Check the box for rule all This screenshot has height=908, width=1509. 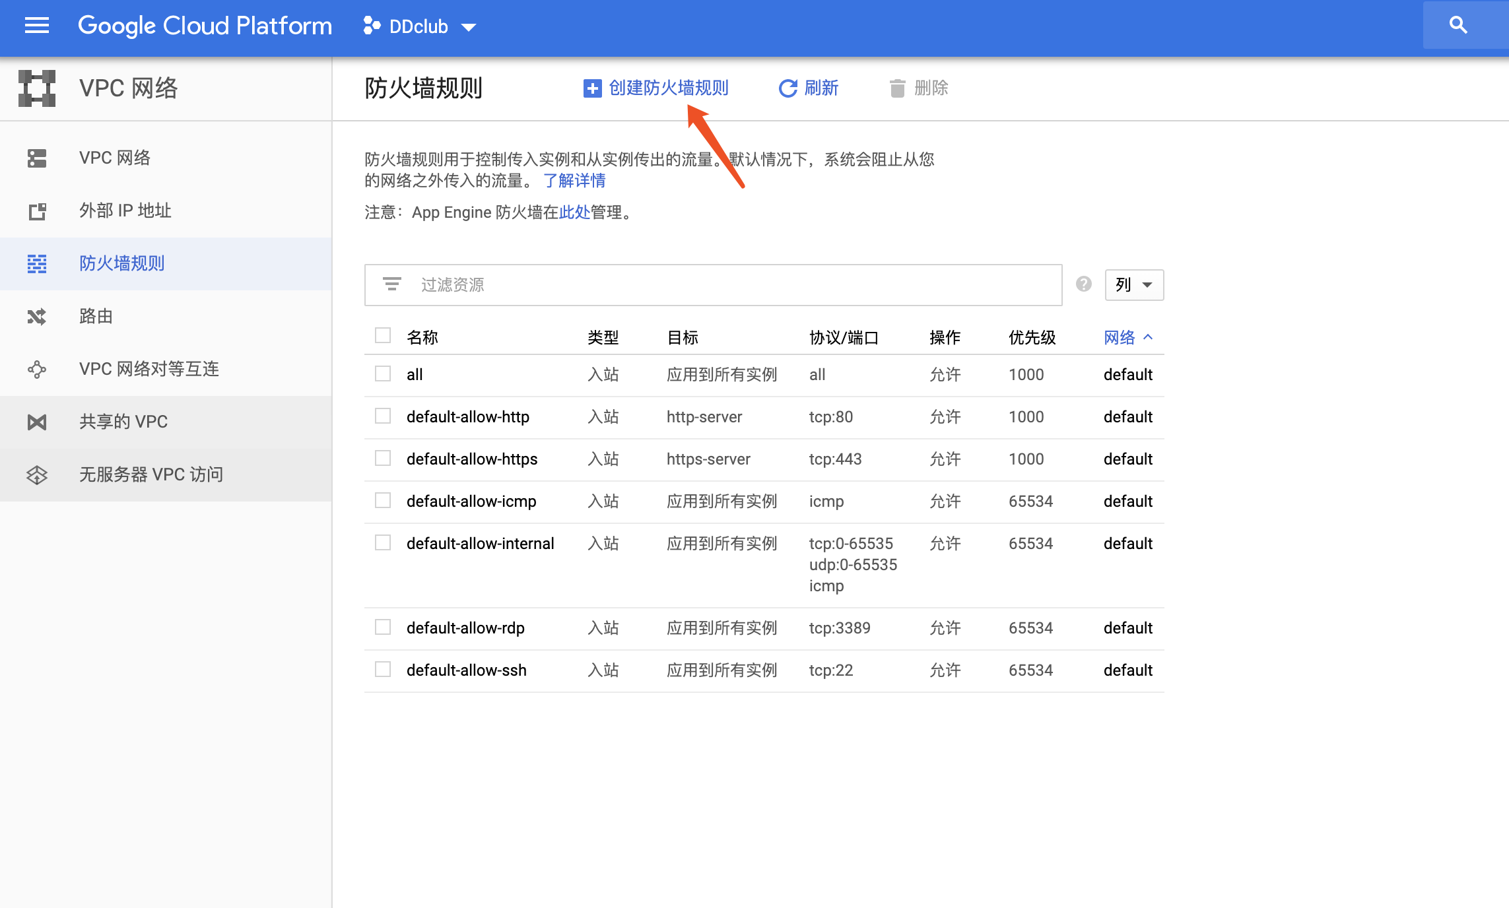(x=383, y=373)
